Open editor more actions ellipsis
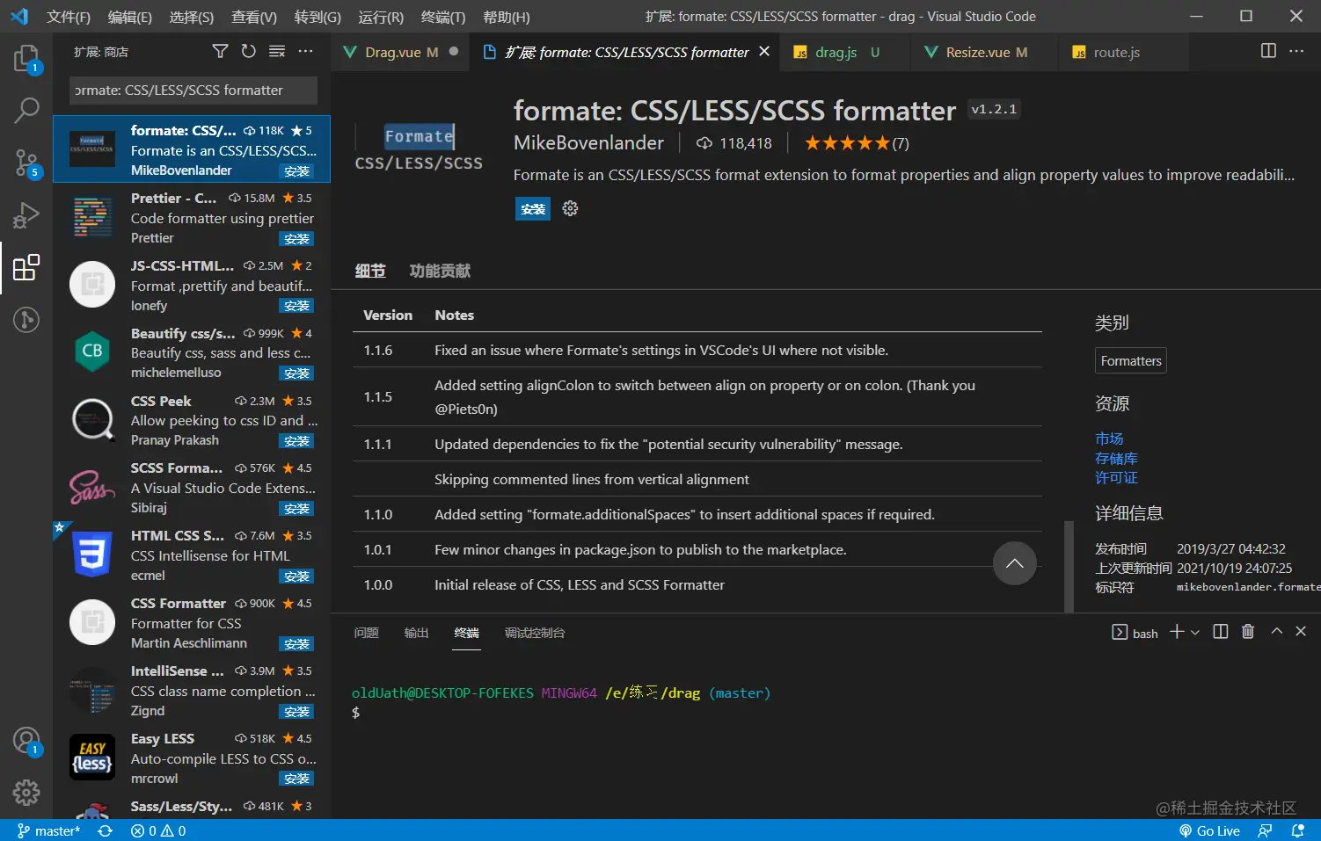The image size is (1321, 841). [1296, 51]
